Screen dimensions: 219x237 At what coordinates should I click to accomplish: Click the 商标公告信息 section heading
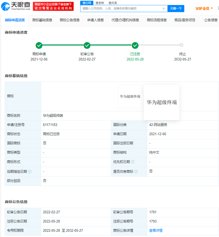pos(16,202)
